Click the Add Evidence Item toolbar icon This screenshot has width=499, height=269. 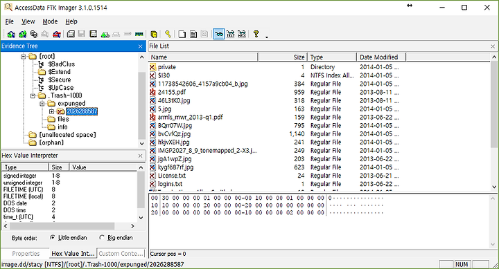tap(11, 34)
